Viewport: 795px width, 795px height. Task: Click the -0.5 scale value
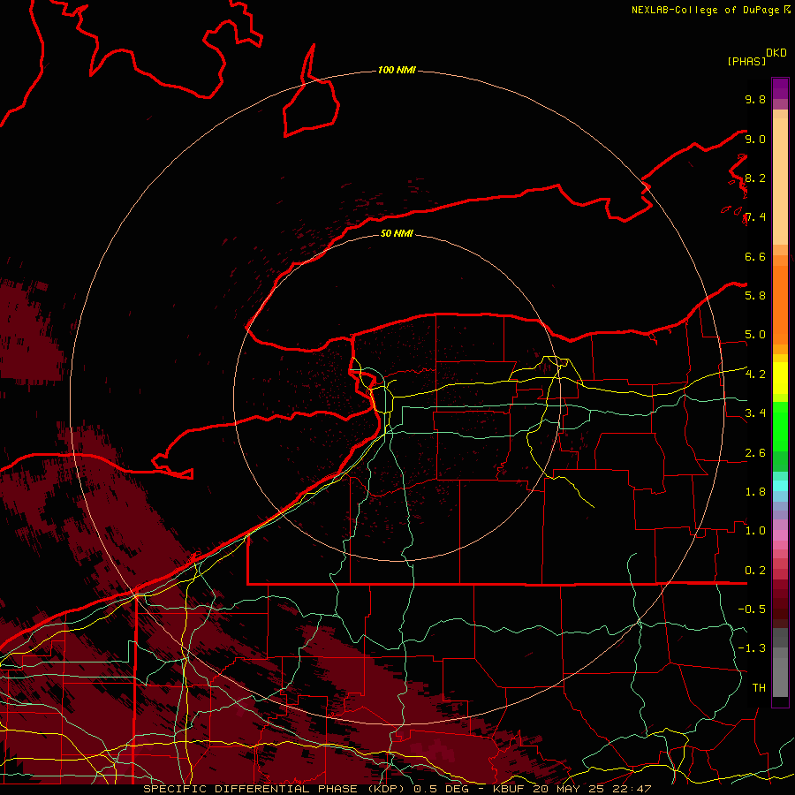(x=752, y=609)
